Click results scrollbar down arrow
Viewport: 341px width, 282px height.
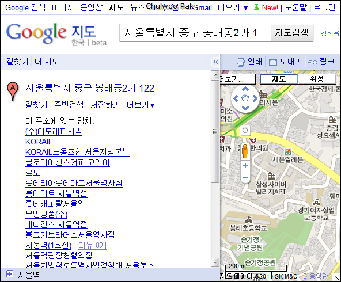pos(215,262)
